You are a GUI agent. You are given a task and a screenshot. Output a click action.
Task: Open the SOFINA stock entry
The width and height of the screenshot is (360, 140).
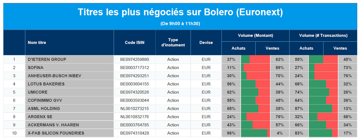[36, 68]
